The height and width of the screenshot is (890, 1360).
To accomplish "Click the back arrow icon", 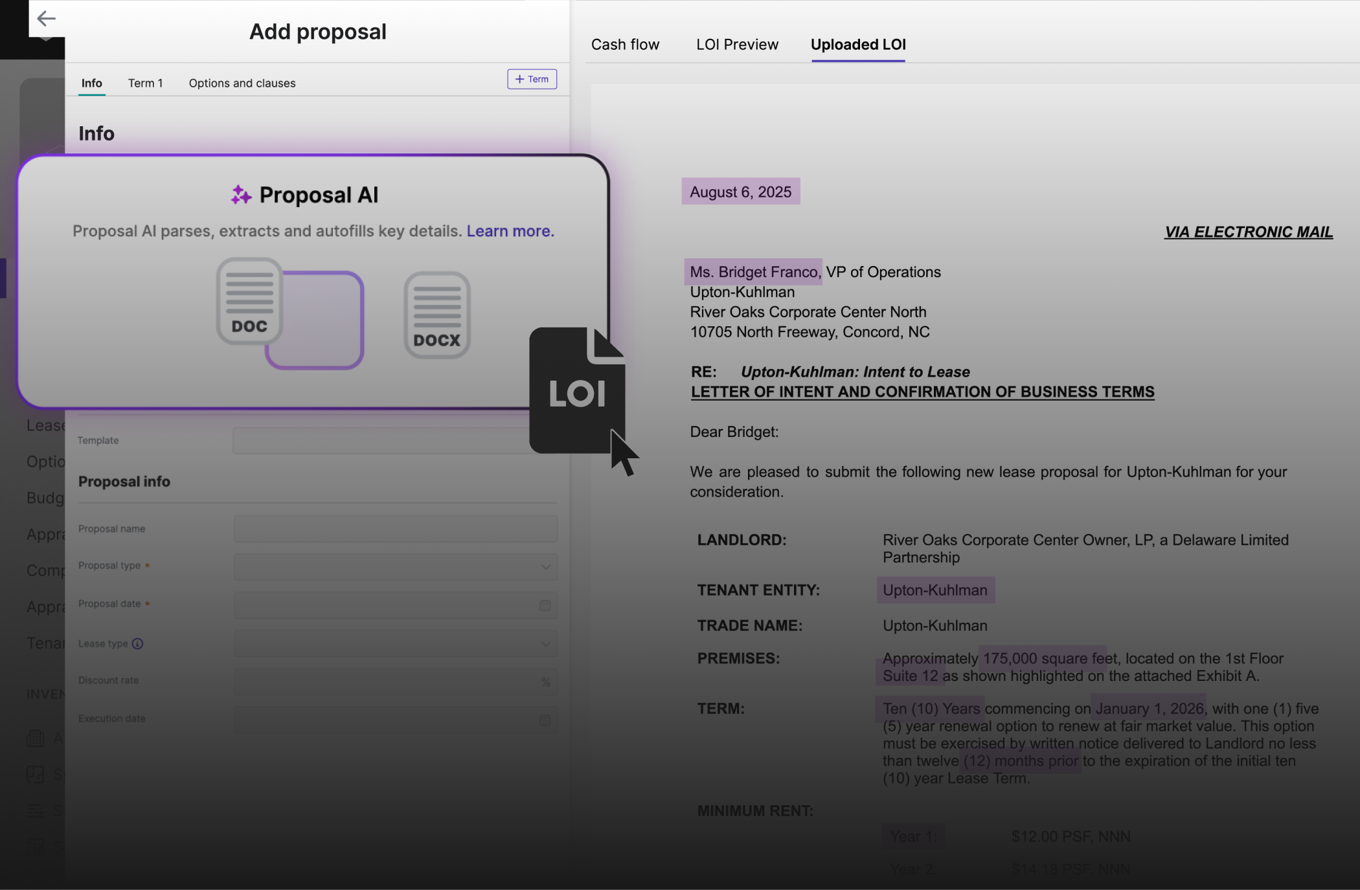I will click(46, 19).
